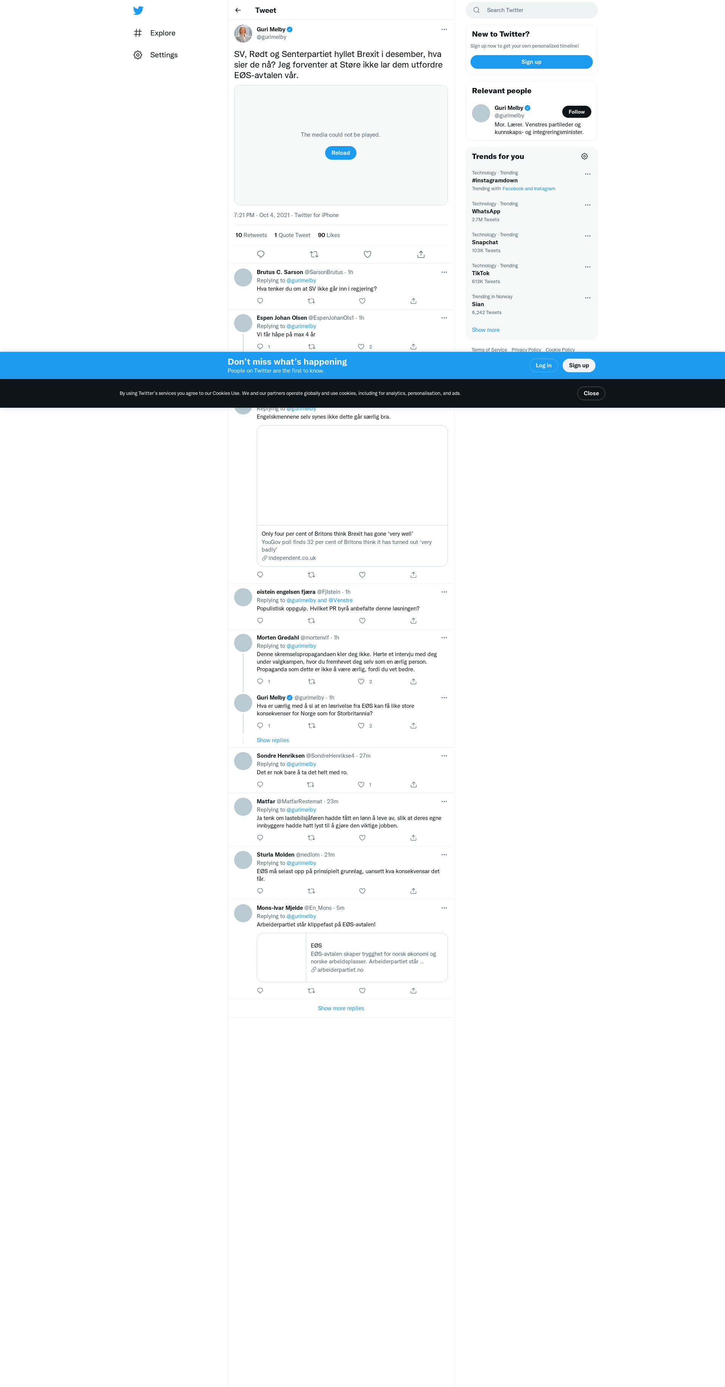
Task: Open options for Sian trend
Action: coord(588,298)
